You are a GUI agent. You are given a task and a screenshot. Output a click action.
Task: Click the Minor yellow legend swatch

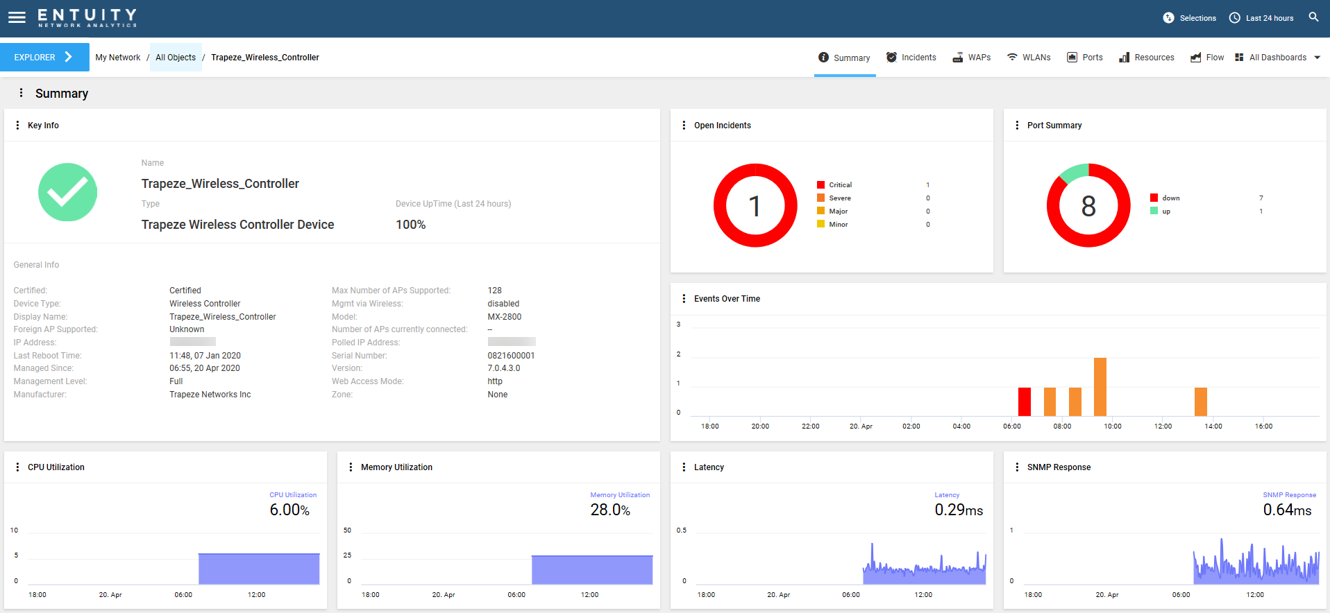pyautogui.click(x=820, y=225)
